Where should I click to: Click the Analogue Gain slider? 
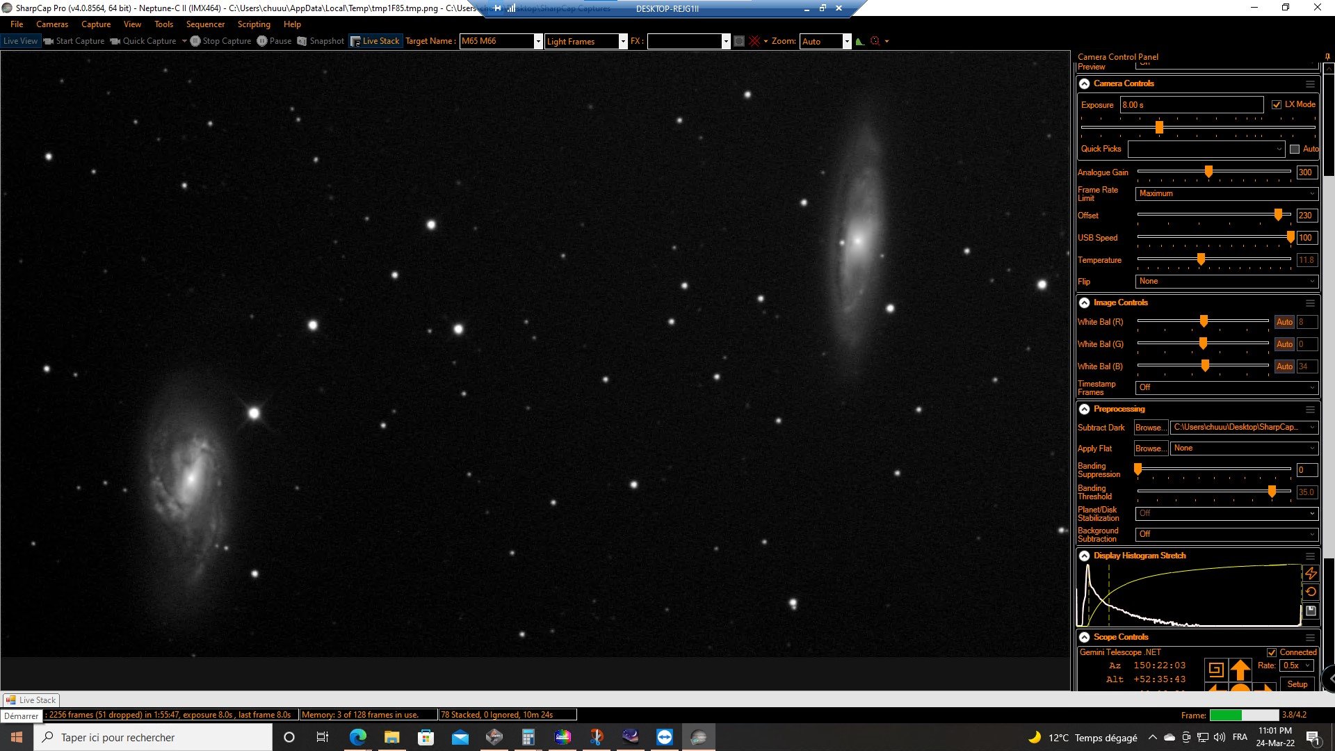1213,172
